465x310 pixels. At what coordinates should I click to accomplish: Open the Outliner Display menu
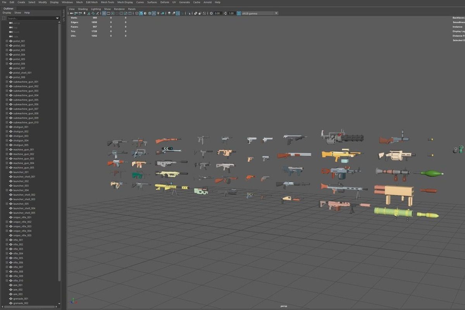pyautogui.click(x=7, y=13)
